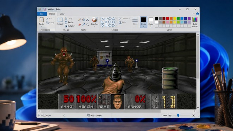
Task: Collapse the ribbon with the chevron
Action: click(x=193, y=14)
